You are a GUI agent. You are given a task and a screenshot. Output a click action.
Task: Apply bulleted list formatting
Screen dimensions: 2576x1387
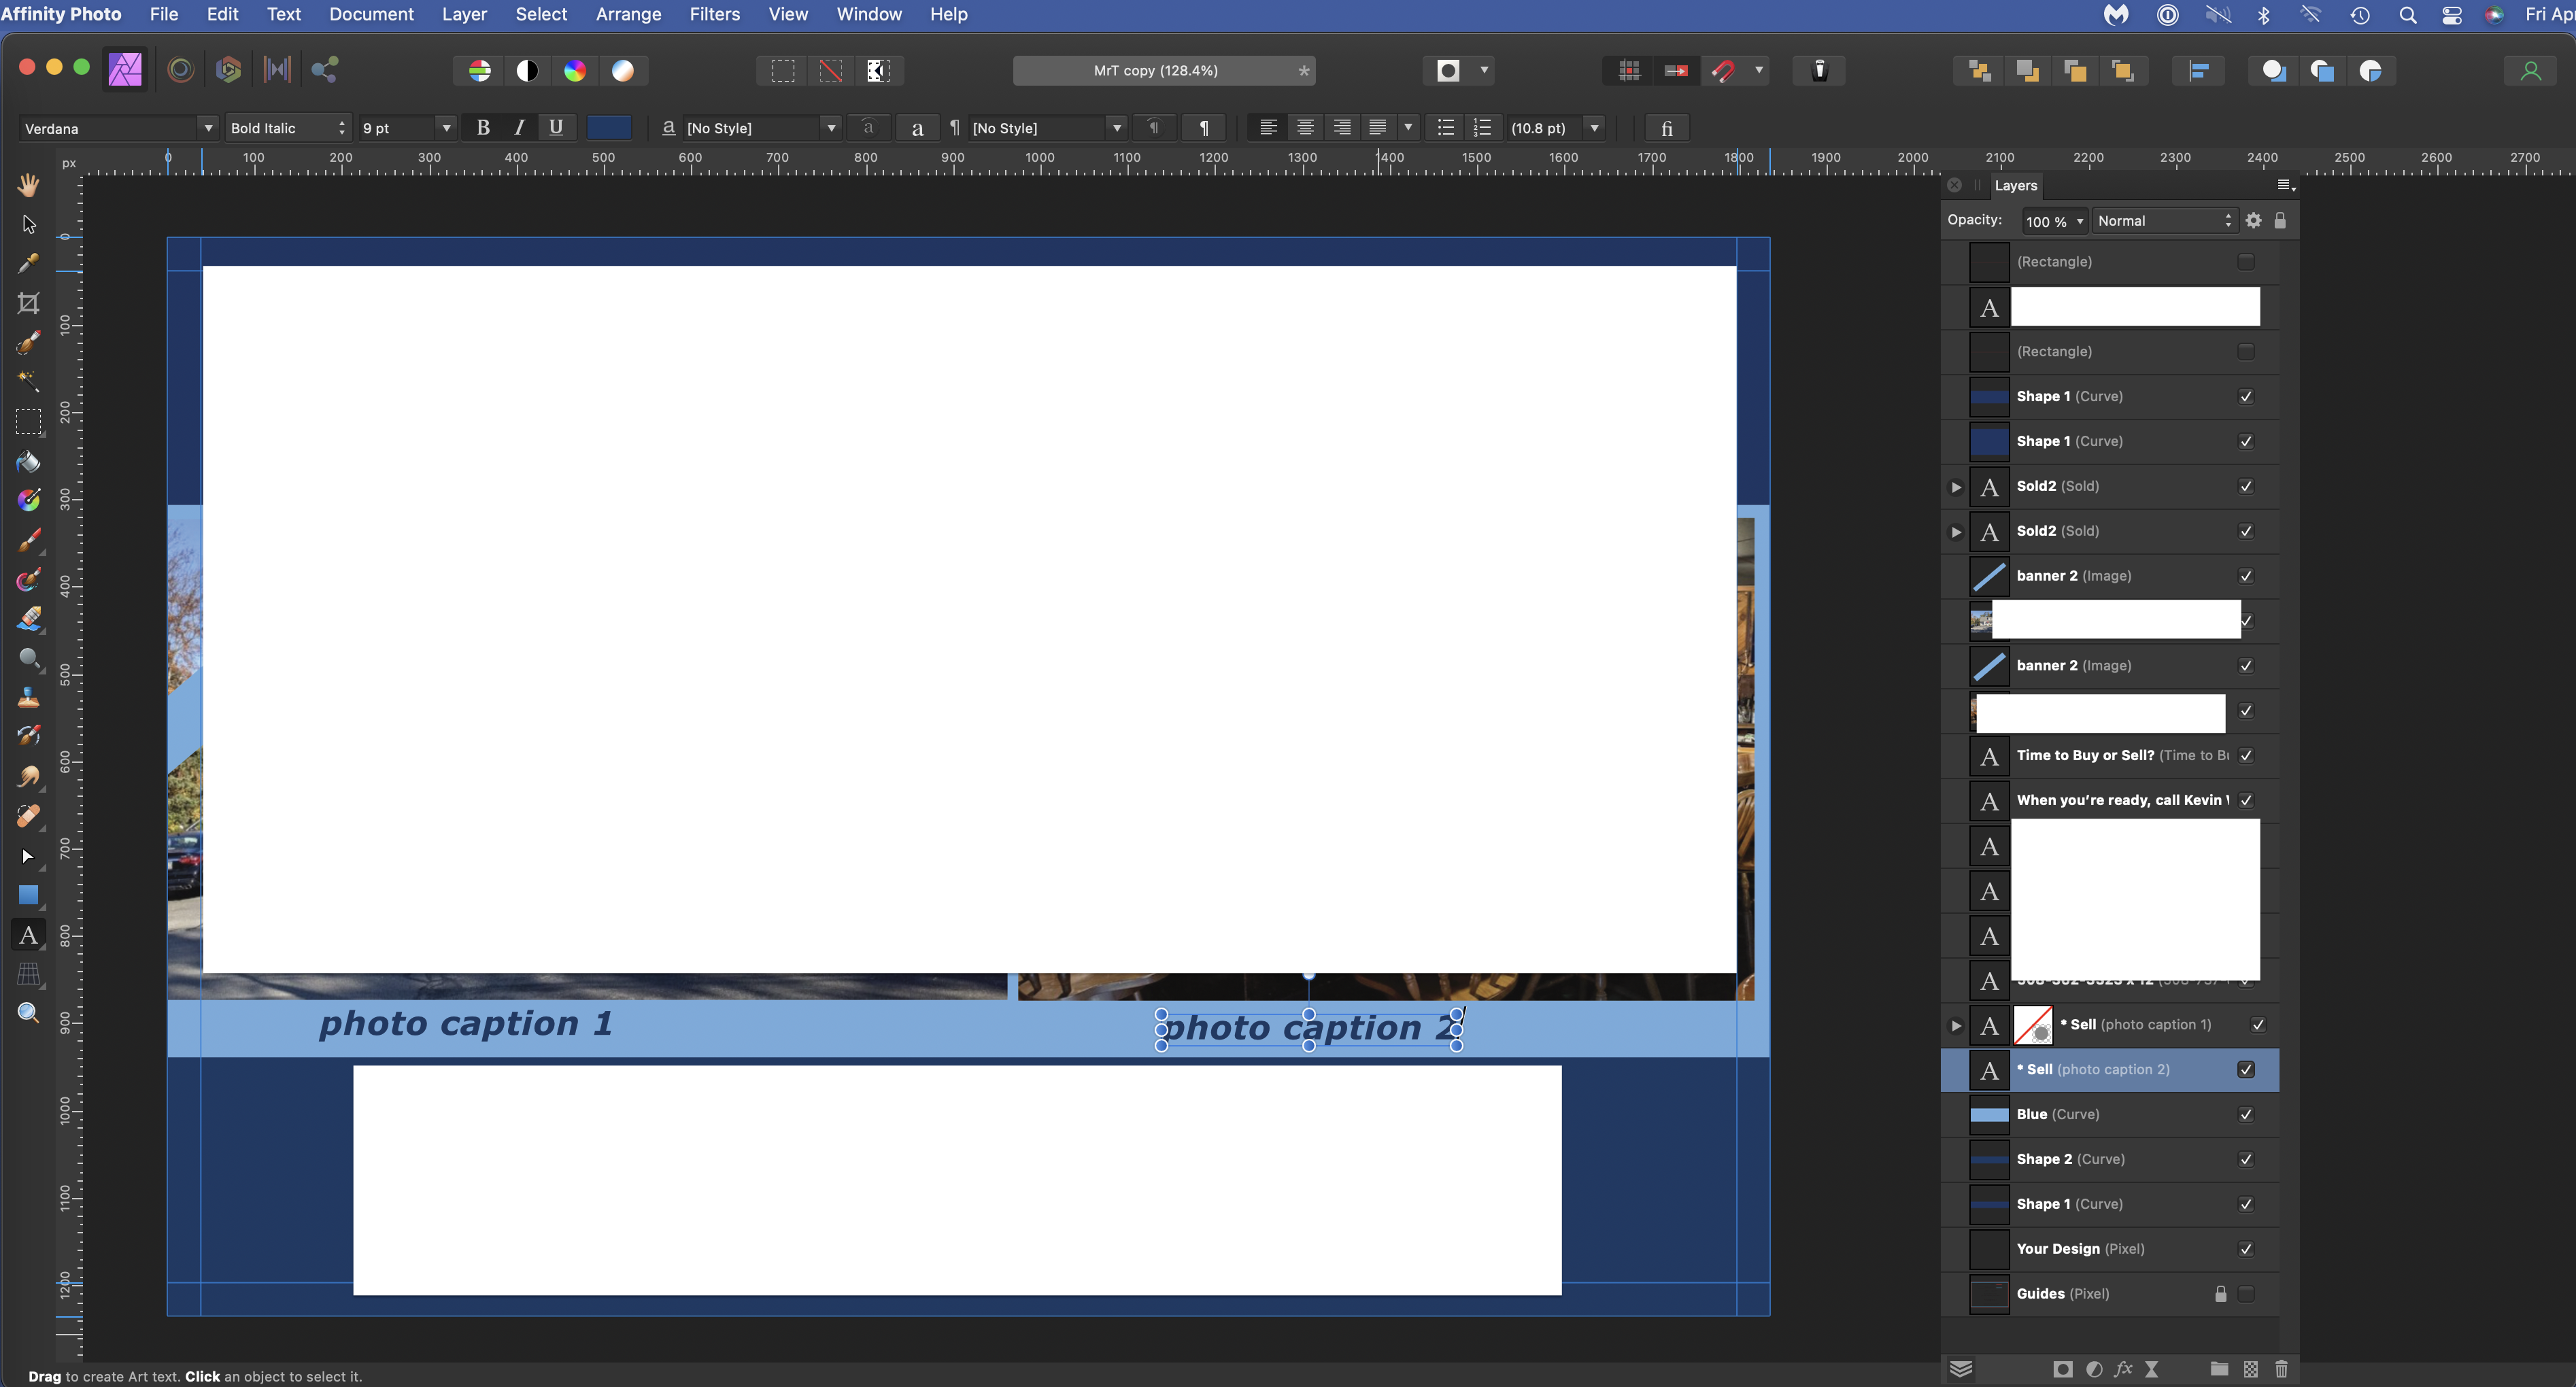pyautogui.click(x=1445, y=127)
